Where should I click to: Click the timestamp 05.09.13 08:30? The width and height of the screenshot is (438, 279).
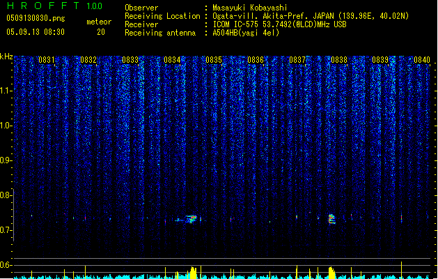pyautogui.click(x=36, y=32)
